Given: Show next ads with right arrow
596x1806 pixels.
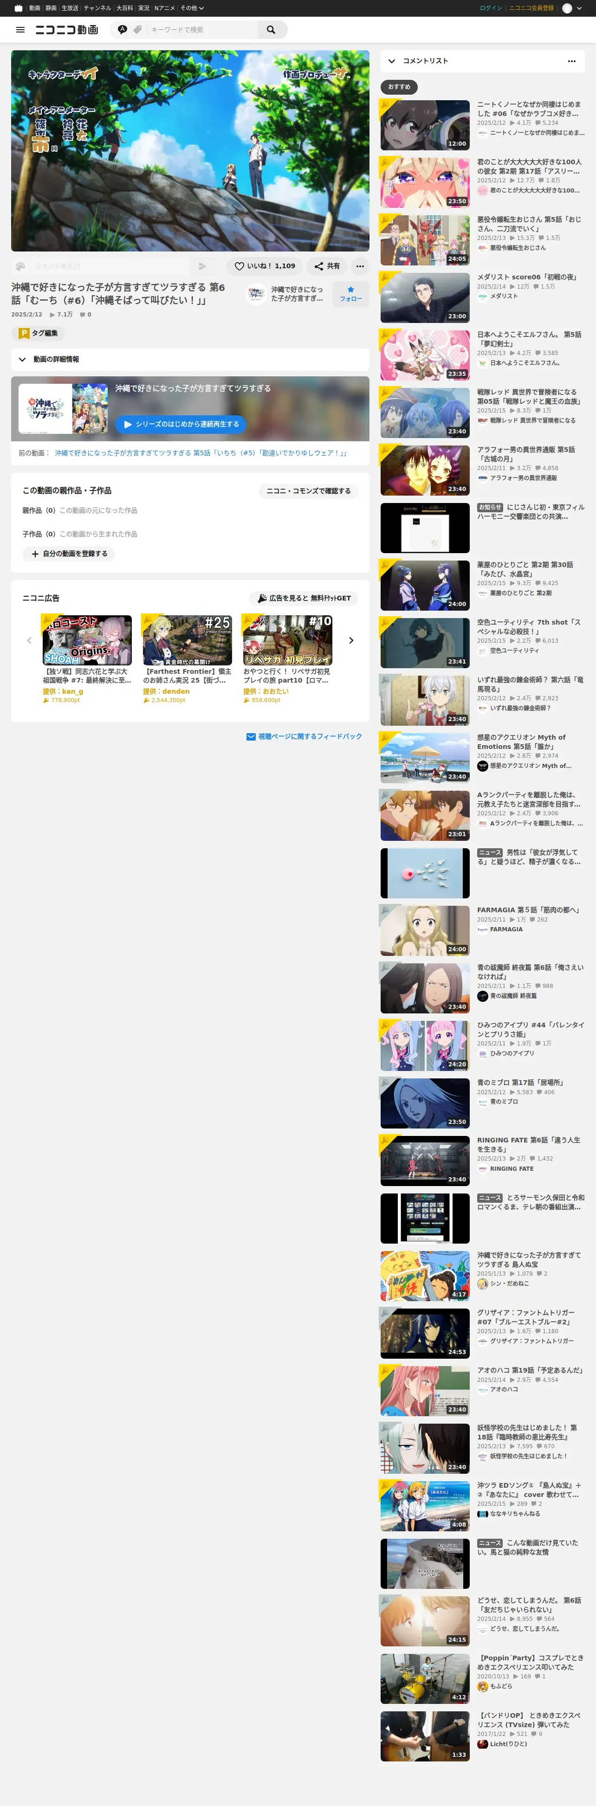Looking at the screenshot, I should [x=351, y=640].
